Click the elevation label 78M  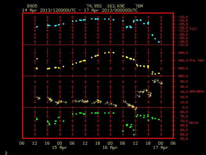click(139, 6)
